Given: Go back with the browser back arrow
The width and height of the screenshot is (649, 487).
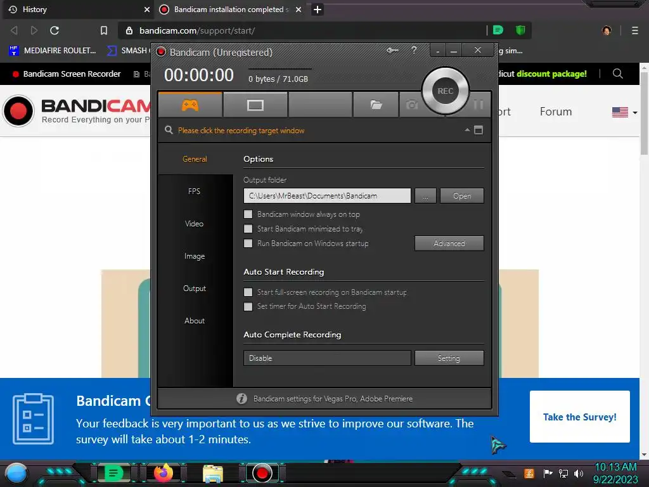Looking at the screenshot, I should (x=14, y=30).
